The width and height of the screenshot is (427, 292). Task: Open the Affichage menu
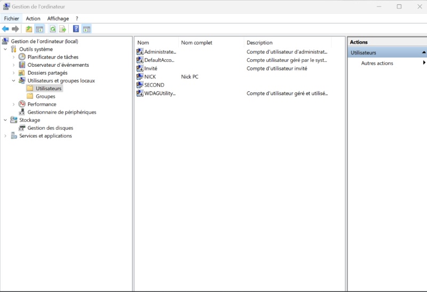58,18
